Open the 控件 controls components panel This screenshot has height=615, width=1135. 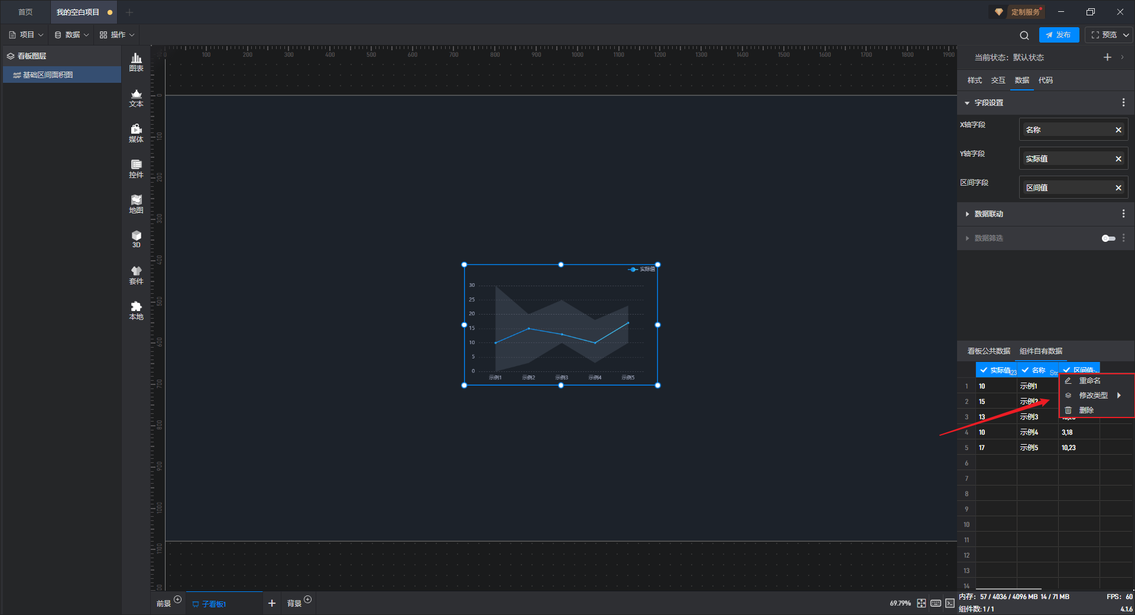coord(136,169)
